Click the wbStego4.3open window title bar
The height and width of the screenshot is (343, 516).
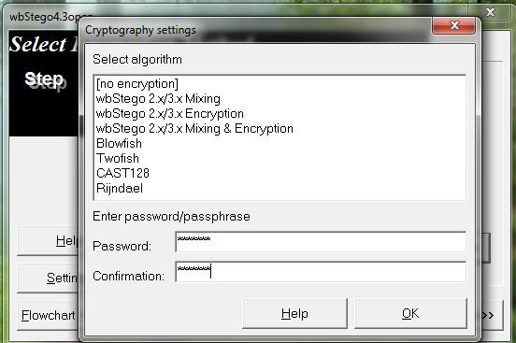[x=45, y=17]
